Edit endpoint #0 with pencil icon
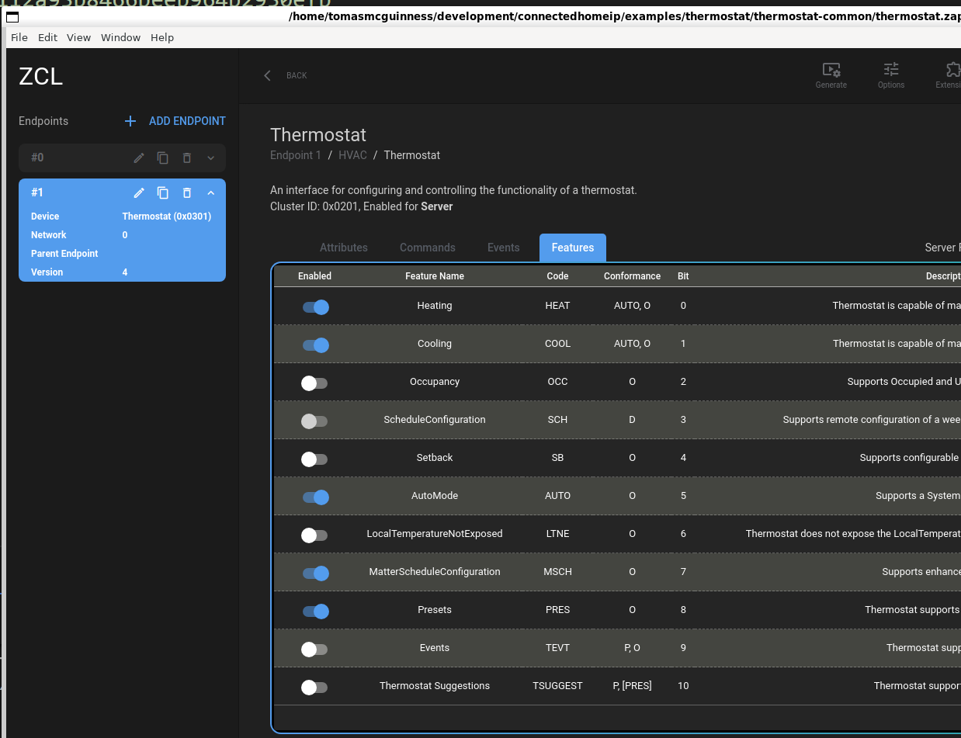This screenshot has height=738, width=961. [x=139, y=158]
